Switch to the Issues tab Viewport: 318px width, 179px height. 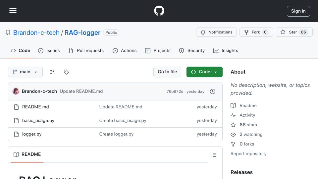(49, 50)
